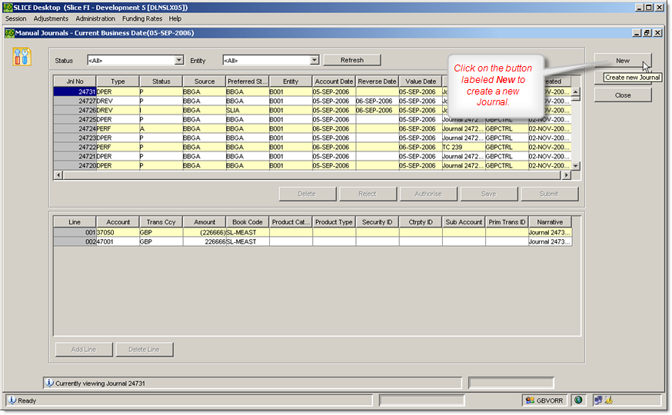Click the journal grid horizontal scrollbar right arrow
672x415 pixels.
[x=567, y=175]
